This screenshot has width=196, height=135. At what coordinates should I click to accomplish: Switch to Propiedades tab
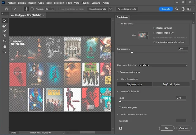point(123,17)
